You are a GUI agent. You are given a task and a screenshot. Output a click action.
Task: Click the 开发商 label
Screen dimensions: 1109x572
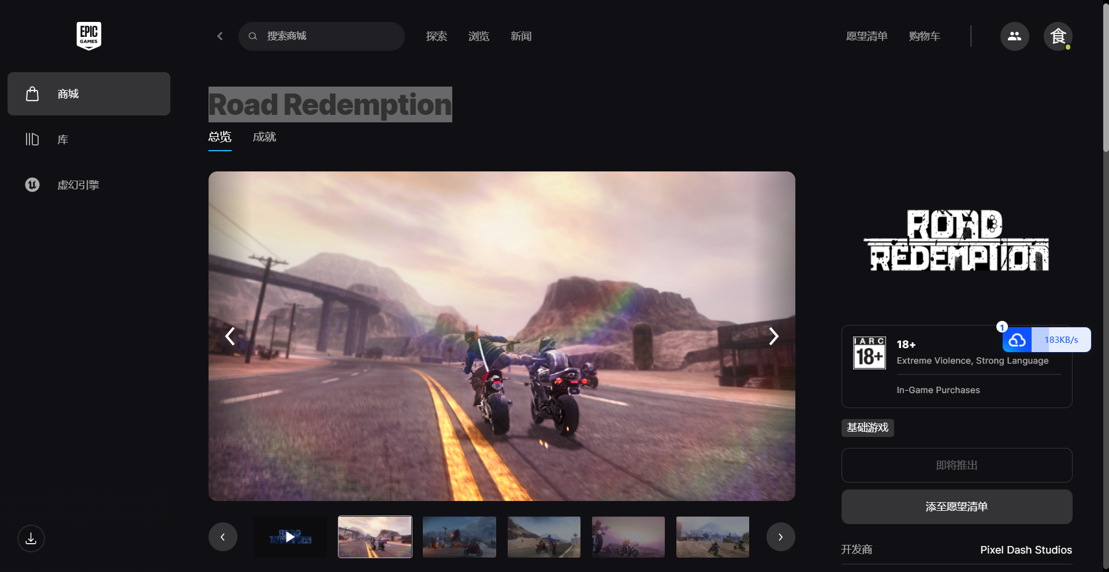click(857, 549)
